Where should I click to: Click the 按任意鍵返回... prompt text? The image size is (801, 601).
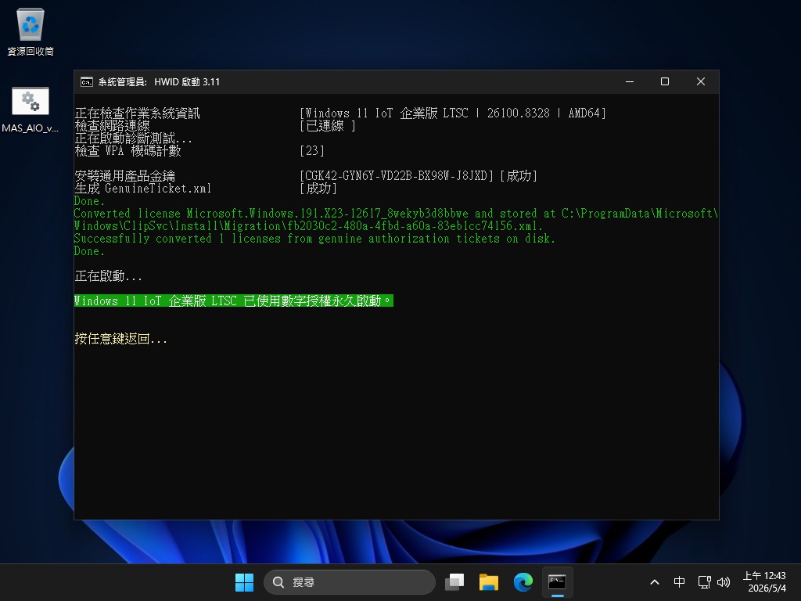pyautogui.click(x=120, y=339)
